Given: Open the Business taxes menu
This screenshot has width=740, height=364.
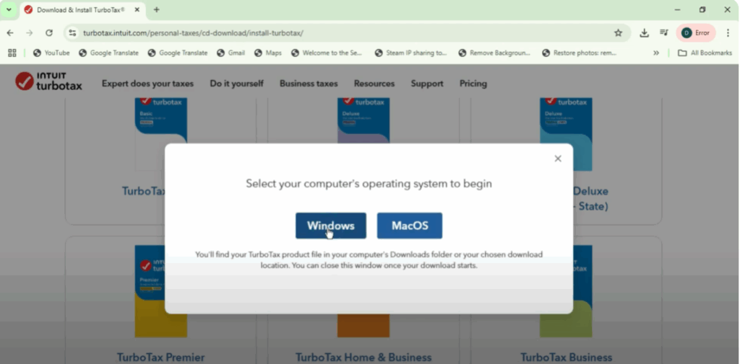Looking at the screenshot, I should 309,84.
